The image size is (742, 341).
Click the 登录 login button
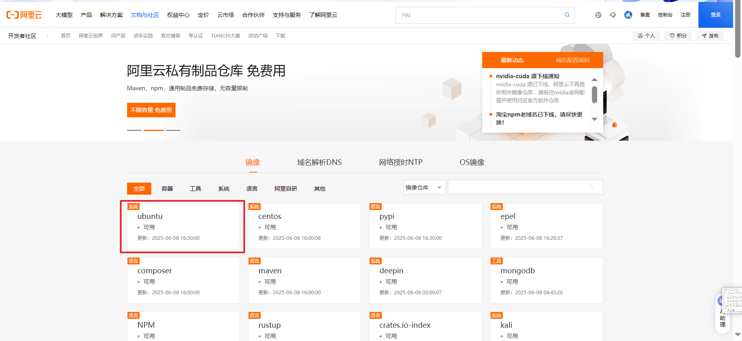(716, 15)
